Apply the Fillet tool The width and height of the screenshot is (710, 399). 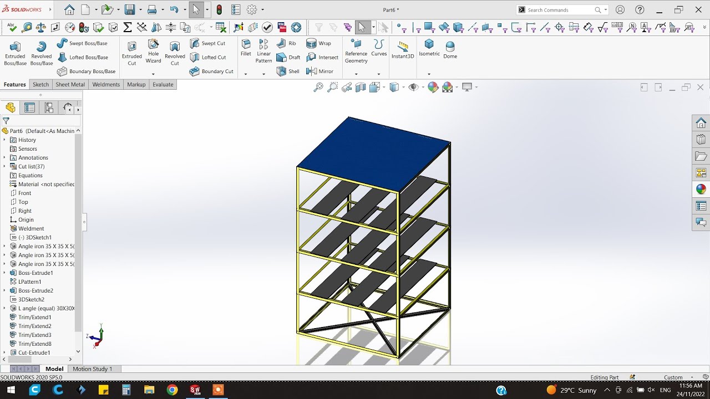tap(246, 48)
